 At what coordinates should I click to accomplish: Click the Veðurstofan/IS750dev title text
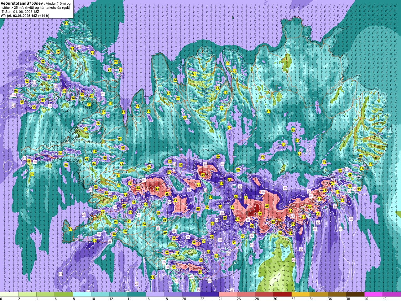point(22,3)
